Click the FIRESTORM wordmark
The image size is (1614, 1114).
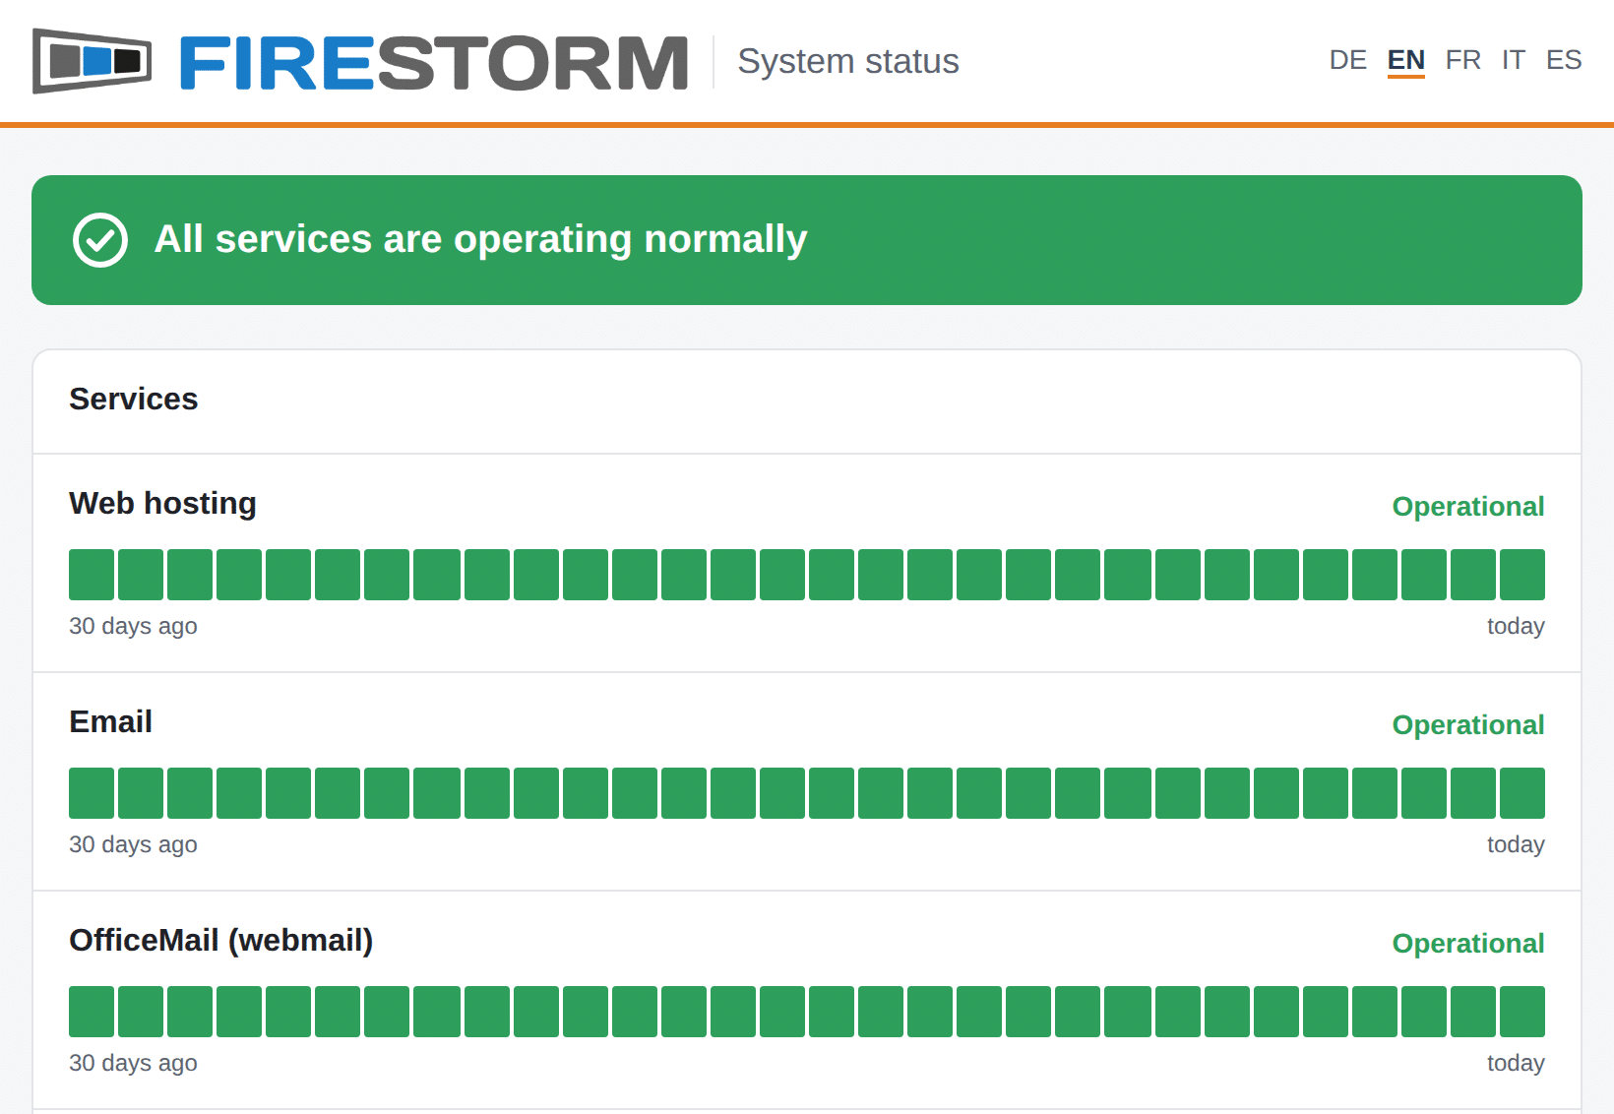coord(434,63)
